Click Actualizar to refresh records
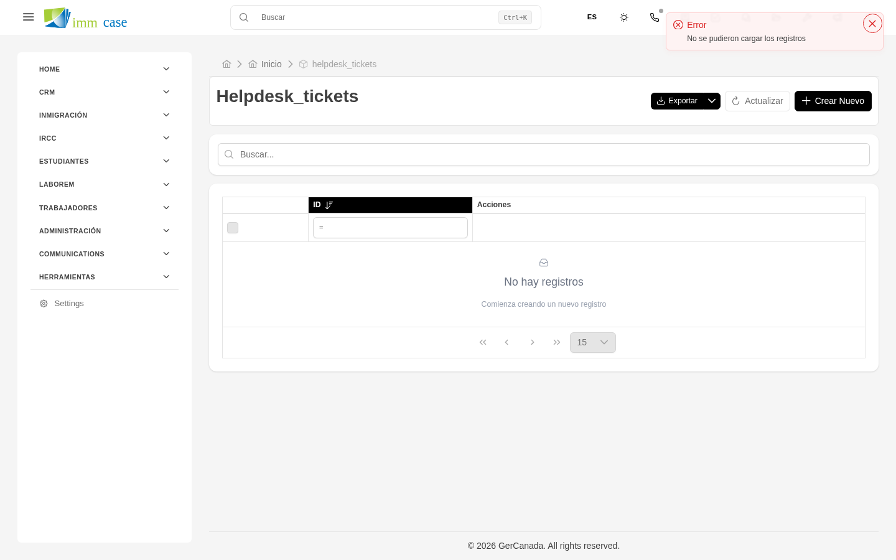The height and width of the screenshot is (560, 896). 757,101
